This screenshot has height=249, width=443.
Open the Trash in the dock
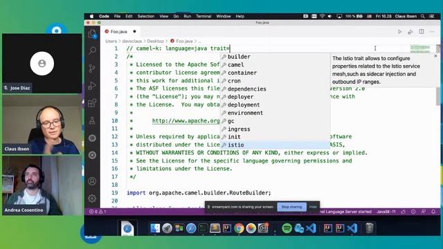(x=369, y=228)
